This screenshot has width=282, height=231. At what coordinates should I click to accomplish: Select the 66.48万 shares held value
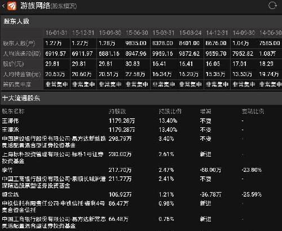coord(118,219)
